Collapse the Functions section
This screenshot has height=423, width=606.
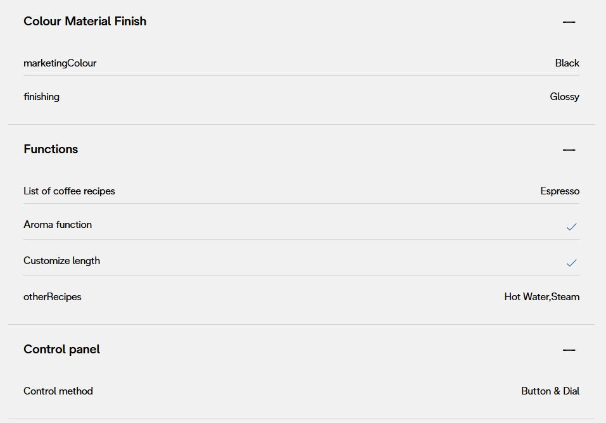[x=569, y=150]
